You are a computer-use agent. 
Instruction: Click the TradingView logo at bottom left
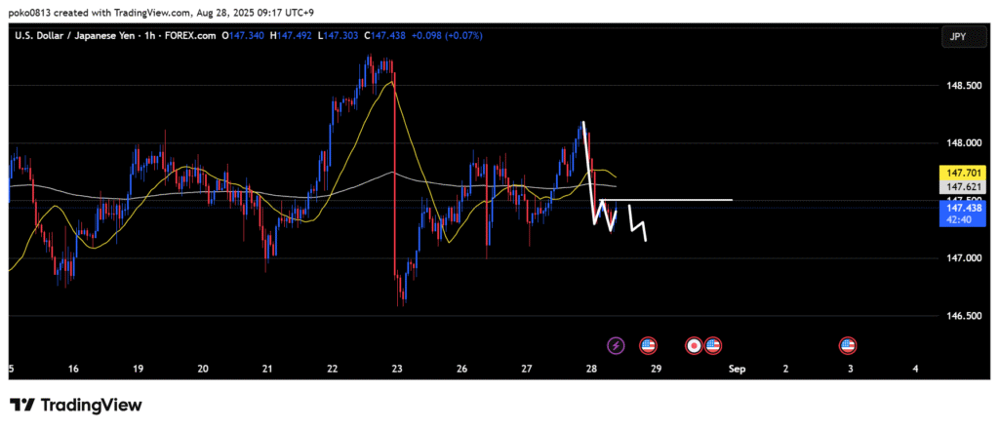click(76, 405)
